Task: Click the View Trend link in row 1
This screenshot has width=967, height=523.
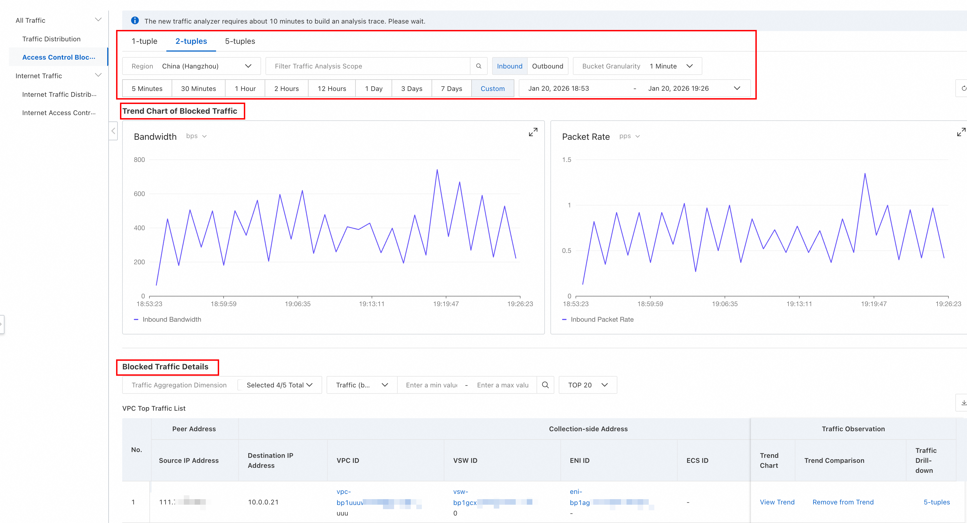Action: 777,502
